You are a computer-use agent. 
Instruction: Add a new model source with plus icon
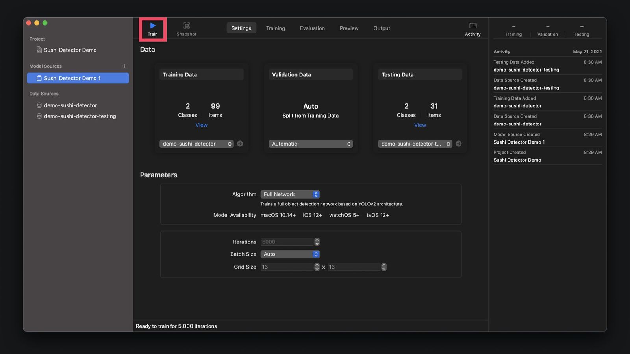pos(124,66)
